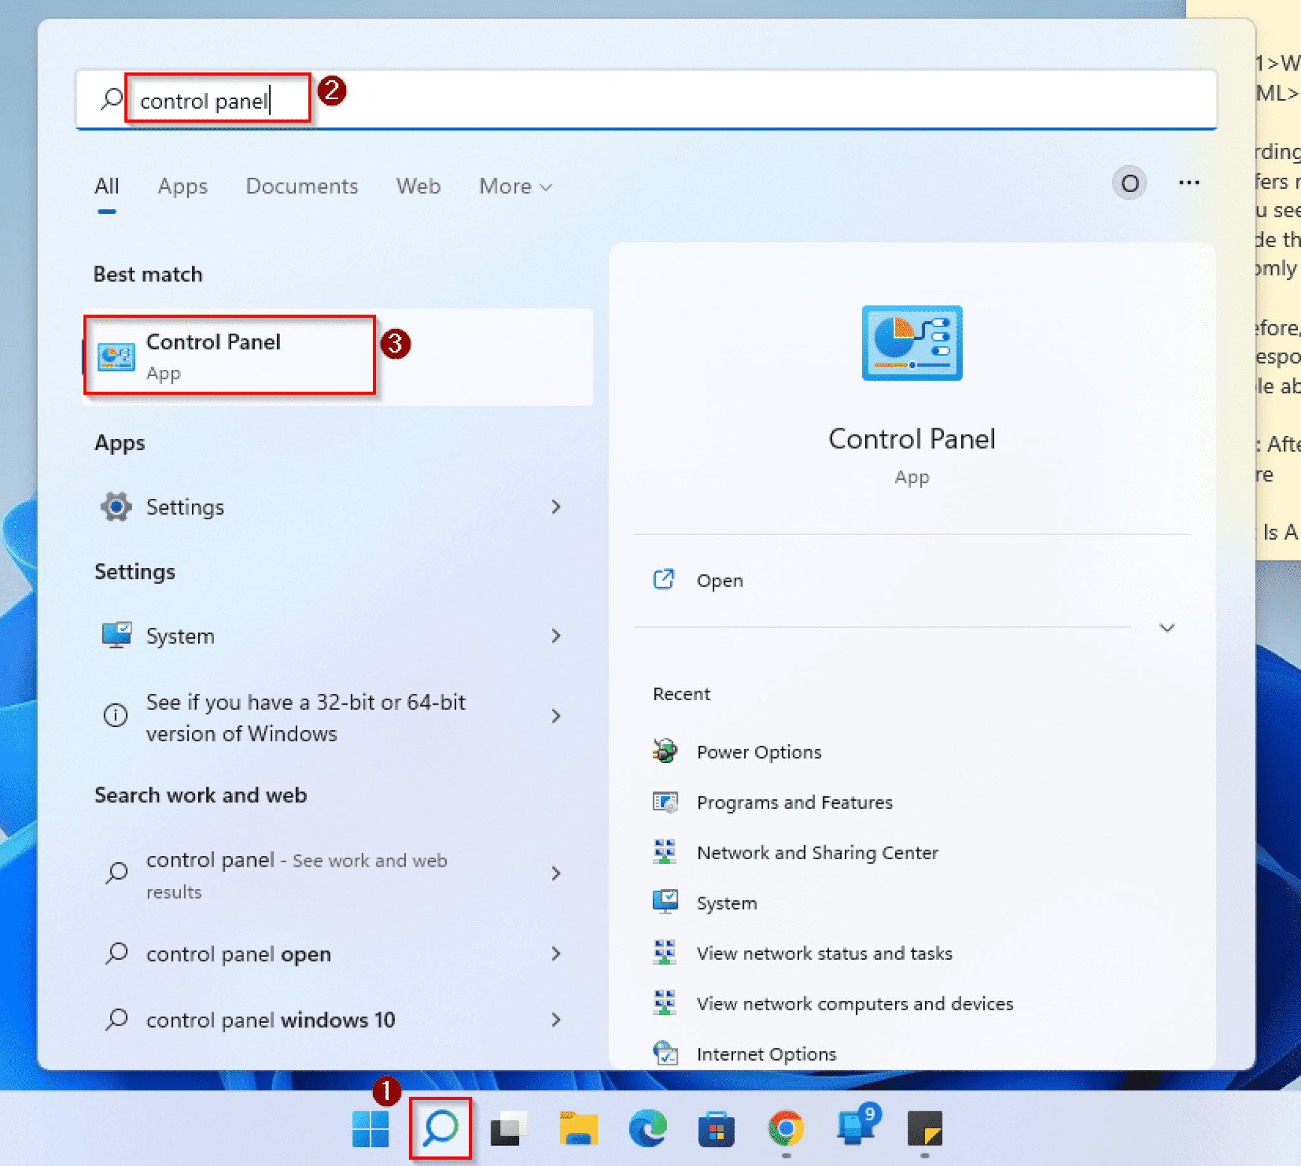Open Network and Sharing Center
Image resolution: width=1301 pixels, height=1166 pixels.
tap(817, 852)
